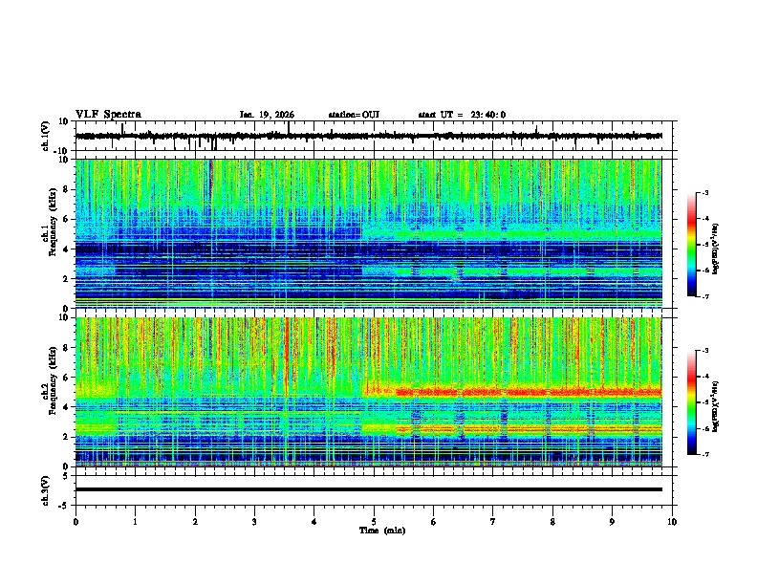The image size is (757, 585).
Task: Click the time axis tick label '5'
Action: click(374, 522)
